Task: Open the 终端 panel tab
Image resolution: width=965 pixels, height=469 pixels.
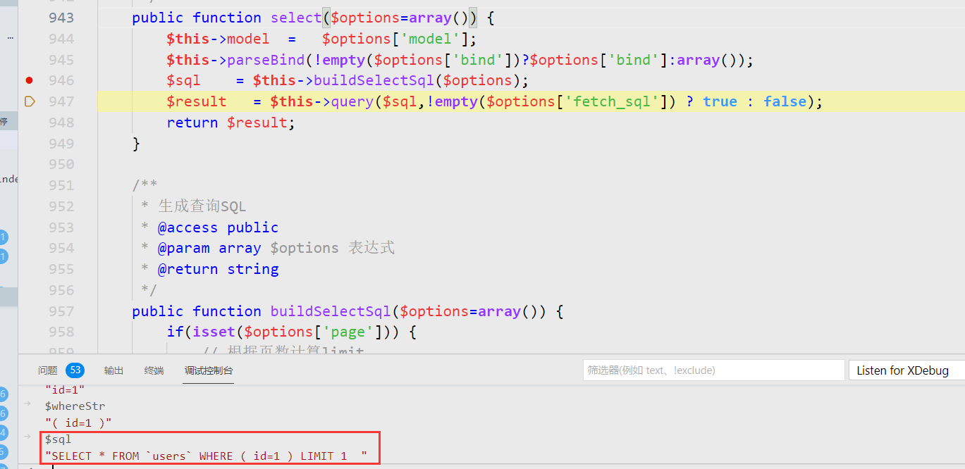Action: point(154,370)
